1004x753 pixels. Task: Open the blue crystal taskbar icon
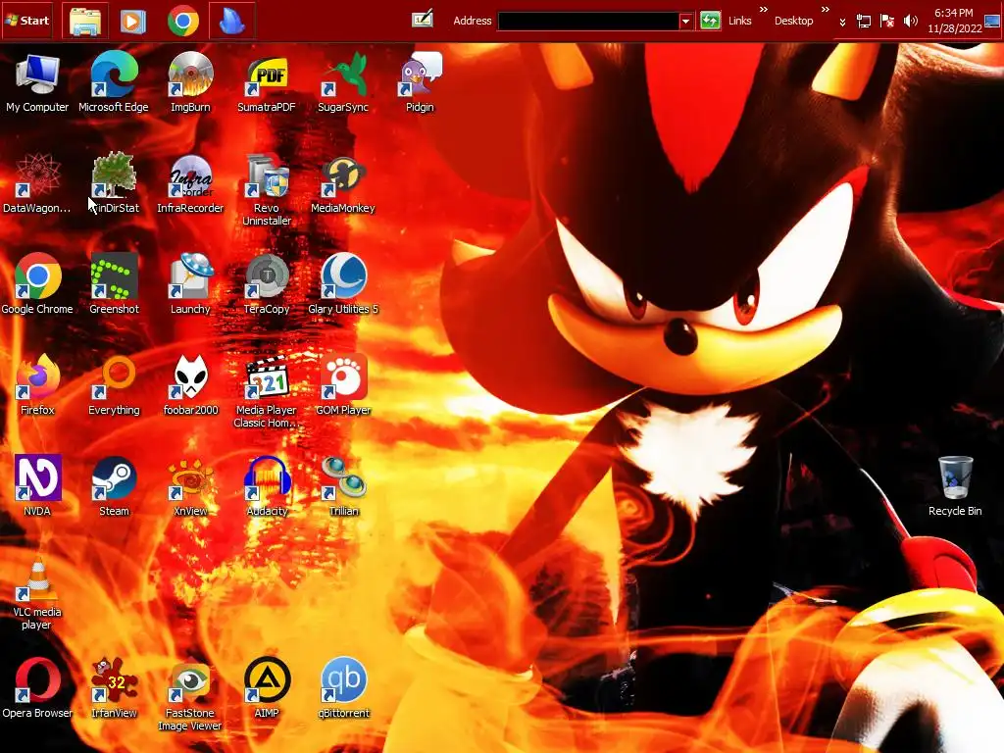coord(231,22)
